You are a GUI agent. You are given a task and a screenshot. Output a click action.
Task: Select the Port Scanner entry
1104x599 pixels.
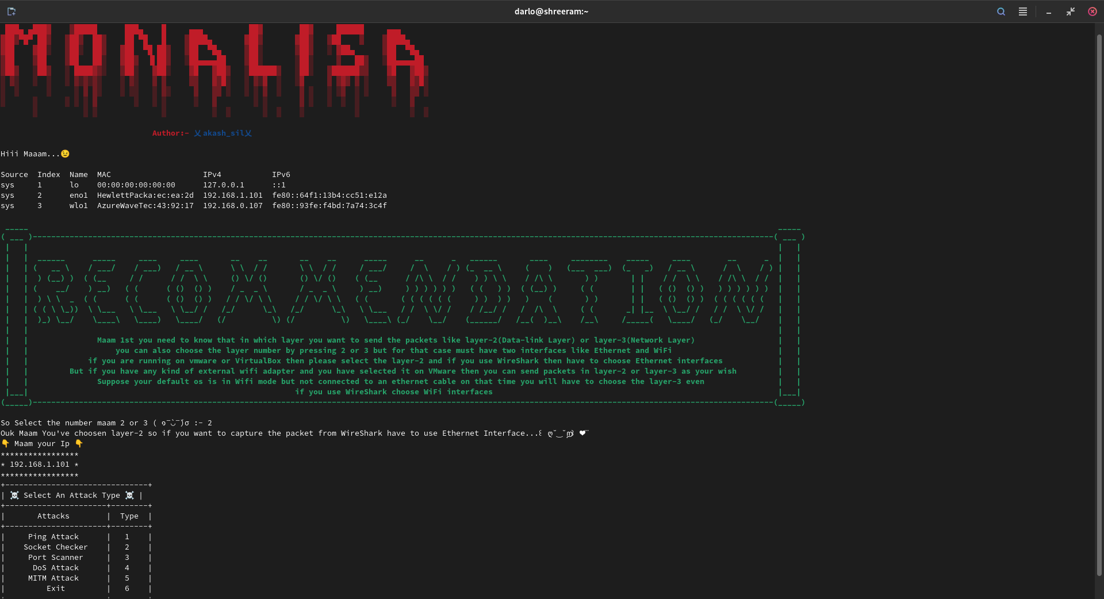pyautogui.click(x=55, y=558)
